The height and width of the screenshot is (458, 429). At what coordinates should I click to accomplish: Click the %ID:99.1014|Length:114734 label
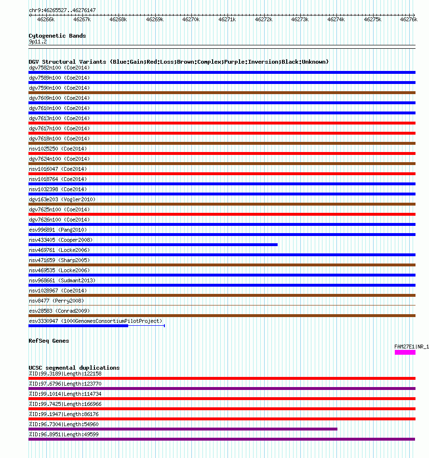click(x=65, y=394)
